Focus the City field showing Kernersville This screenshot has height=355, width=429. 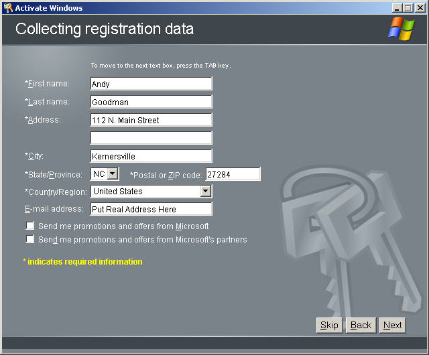[x=151, y=156]
